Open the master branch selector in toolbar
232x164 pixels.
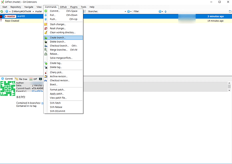pyautogui.click(x=38, y=11)
